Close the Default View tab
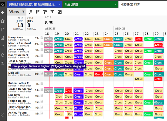Screen dimensions: 167x121 coord(60,4)
